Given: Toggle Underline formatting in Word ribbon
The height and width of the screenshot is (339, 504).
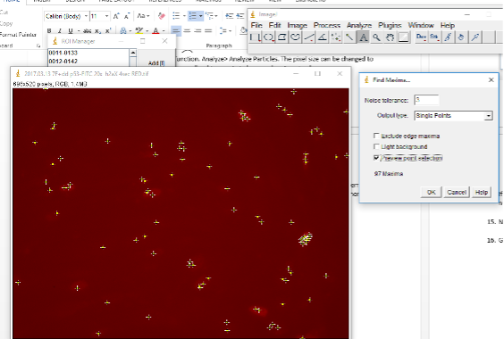Looking at the screenshot, I should (x=71, y=31).
